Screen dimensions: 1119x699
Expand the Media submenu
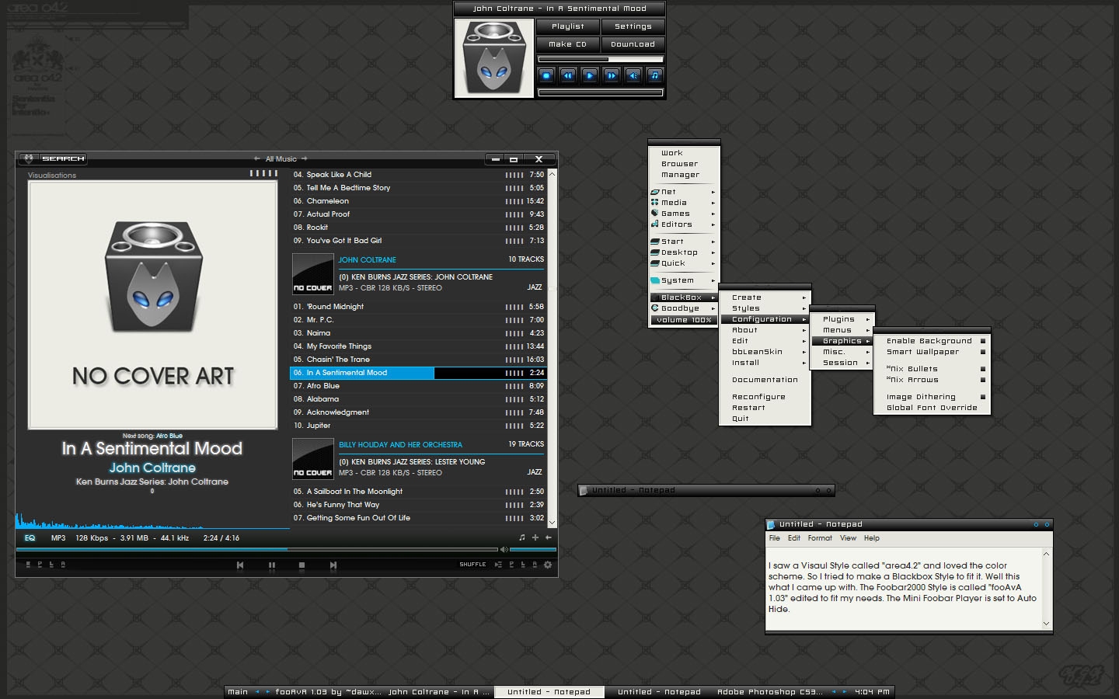(684, 203)
